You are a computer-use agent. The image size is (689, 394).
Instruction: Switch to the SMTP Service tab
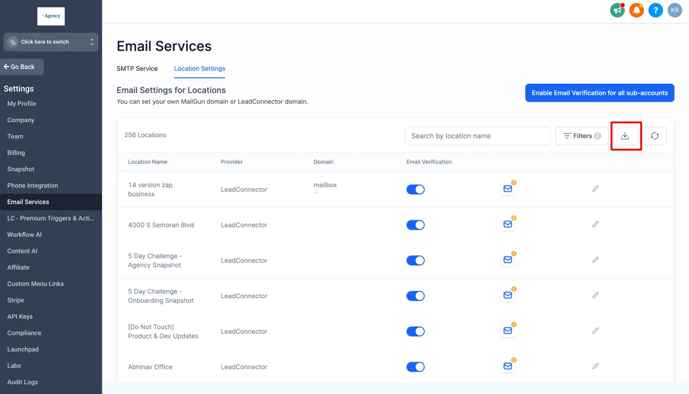click(x=137, y=68)
